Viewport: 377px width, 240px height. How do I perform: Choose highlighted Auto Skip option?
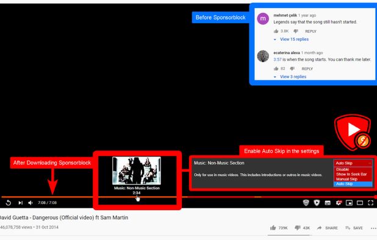(x=353, y=184)
